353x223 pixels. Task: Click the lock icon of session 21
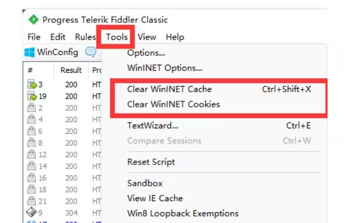[x=32, y=201]
